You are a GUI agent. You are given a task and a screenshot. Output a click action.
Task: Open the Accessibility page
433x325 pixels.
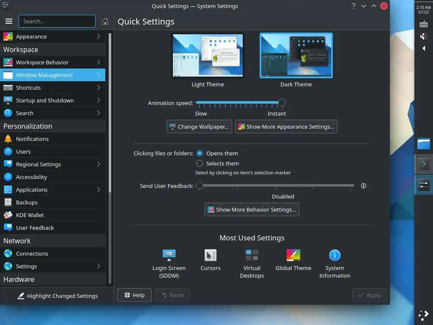[x=52, y=177]
